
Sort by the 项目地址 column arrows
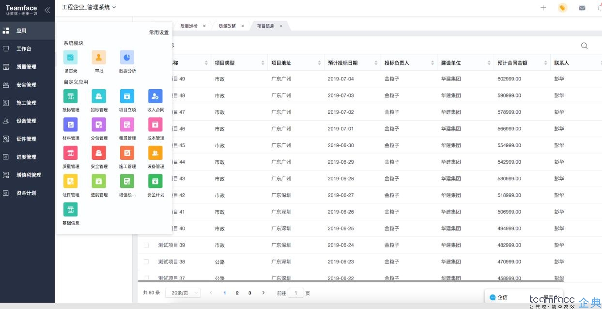point(319,63)
